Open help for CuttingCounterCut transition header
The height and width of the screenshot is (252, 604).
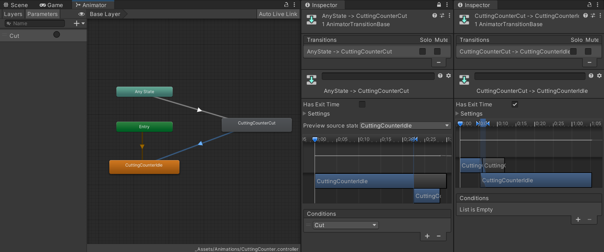pos(586,15)
